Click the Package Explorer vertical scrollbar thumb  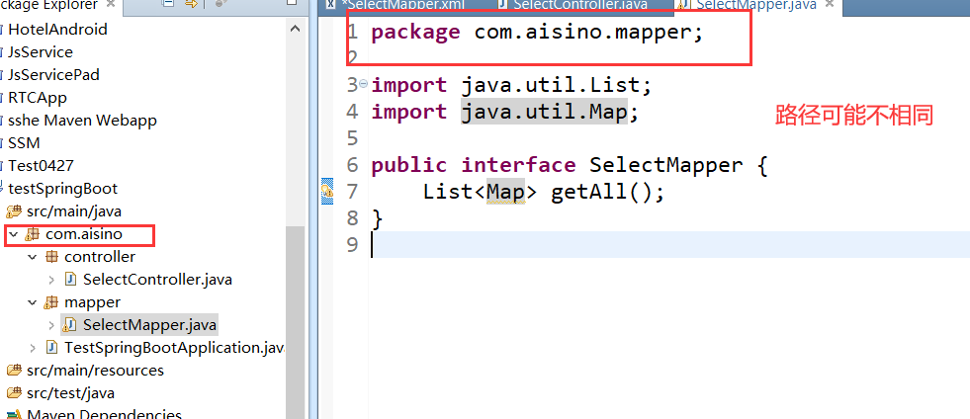click(295, 321)
